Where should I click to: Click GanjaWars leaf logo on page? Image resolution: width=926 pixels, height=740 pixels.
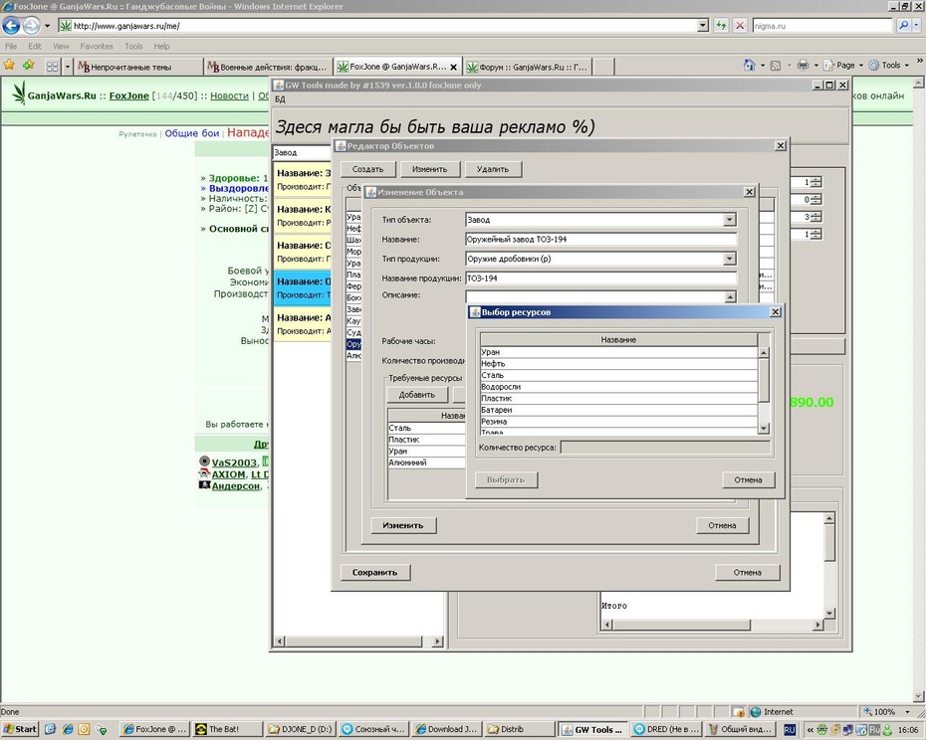pyautogui.click(x=20, y=92)
